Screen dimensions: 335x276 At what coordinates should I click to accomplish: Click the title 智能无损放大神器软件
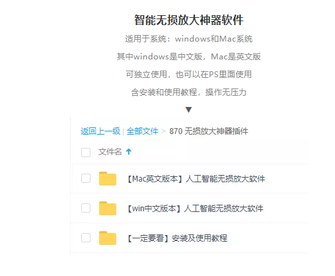(189, 20)
